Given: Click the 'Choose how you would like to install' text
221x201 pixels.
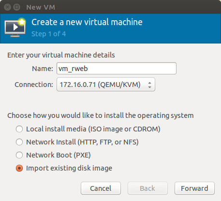Looking at the screenshot, I should [101, 115].
